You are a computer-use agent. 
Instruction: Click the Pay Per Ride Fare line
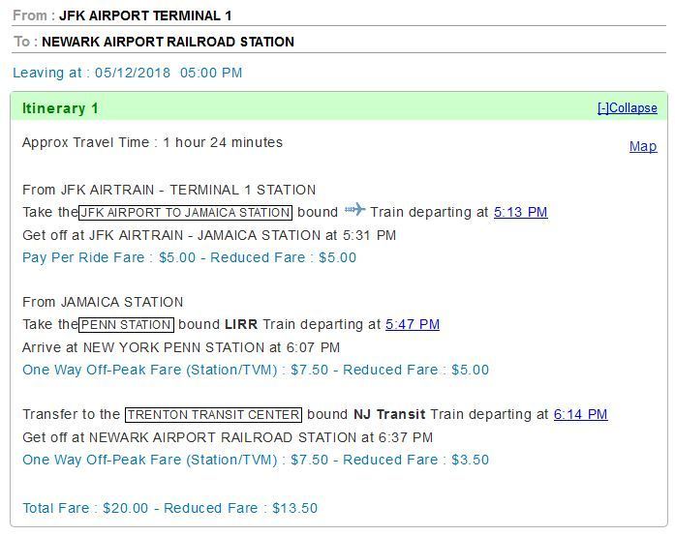(189, 258)
